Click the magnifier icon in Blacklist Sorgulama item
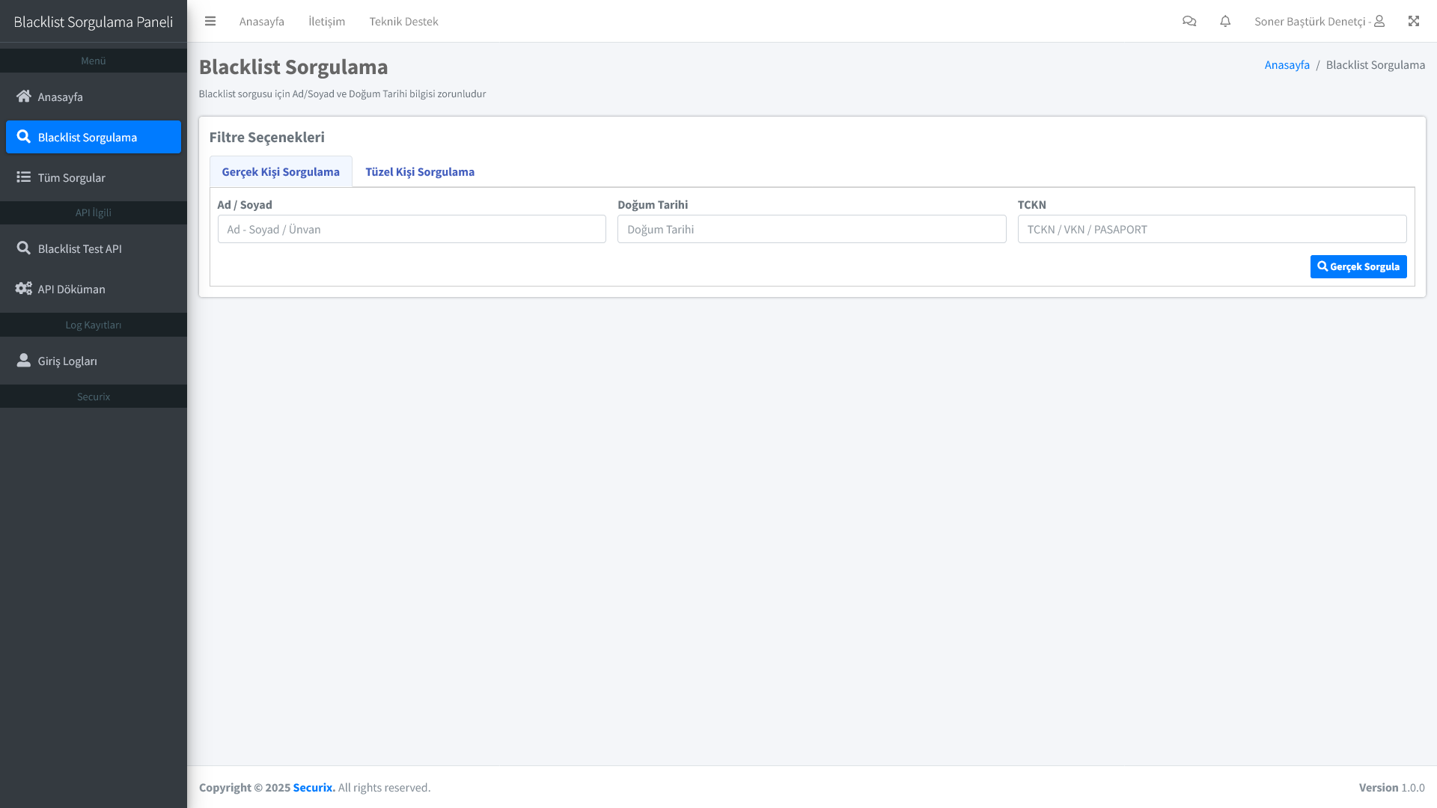 point(24,136)
